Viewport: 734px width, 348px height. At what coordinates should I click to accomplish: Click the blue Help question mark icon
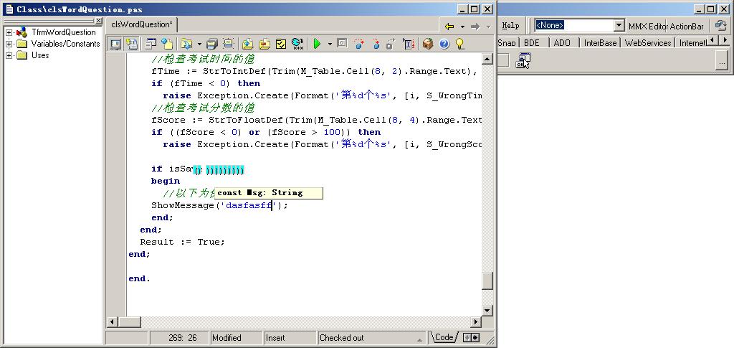tap(444, 44)
